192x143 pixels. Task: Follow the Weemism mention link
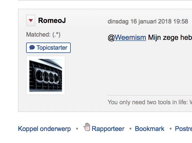(130, 37)
